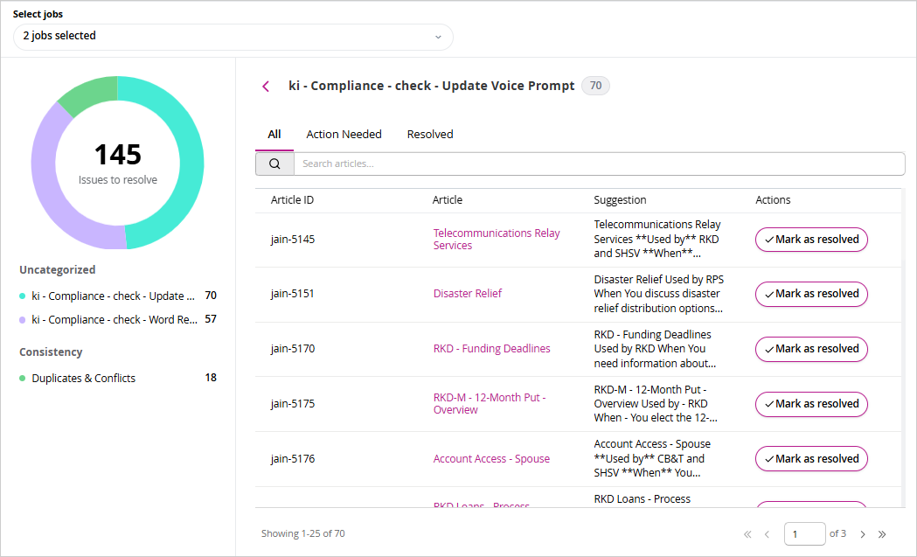Click the page number input box

(805, 534)
